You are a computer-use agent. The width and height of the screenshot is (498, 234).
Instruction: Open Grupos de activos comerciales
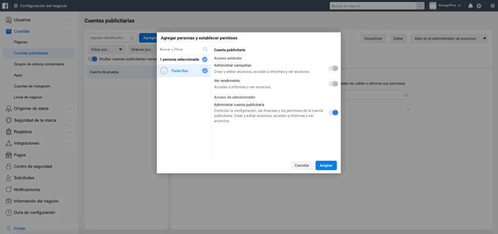tap(39, 64)
